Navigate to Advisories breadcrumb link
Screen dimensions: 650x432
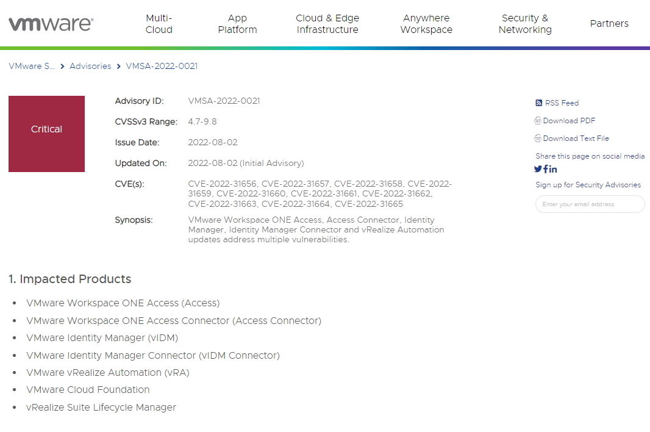pos(90,66)
